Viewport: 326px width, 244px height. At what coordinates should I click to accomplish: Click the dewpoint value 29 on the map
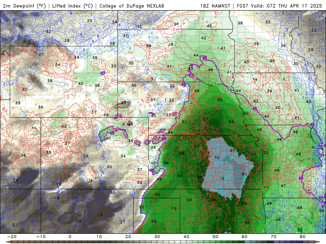click(311, 50)
